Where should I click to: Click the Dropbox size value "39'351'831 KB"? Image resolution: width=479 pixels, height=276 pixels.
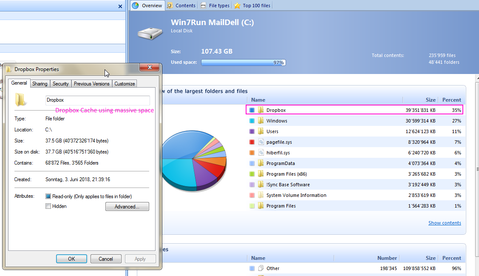click(420, 110)
